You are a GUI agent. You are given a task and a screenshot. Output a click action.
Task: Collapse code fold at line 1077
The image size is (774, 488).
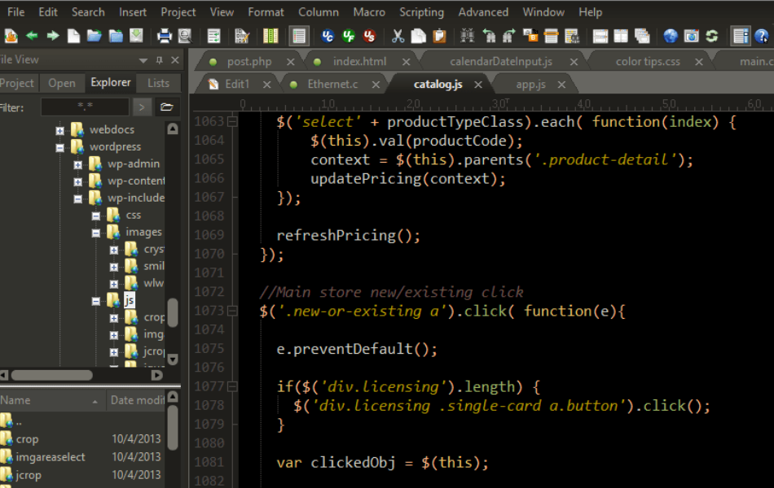[232, 386]
